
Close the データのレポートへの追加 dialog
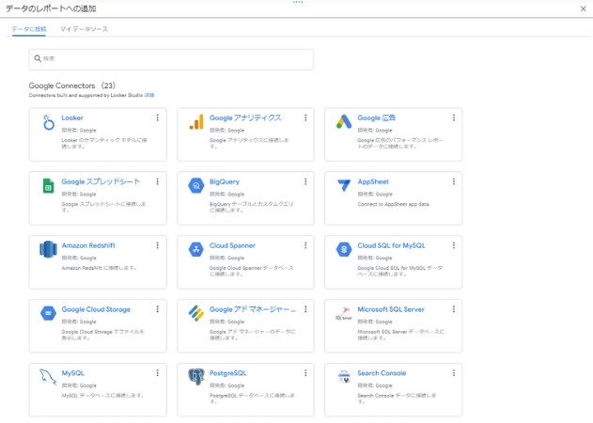[x=584, y=8]
